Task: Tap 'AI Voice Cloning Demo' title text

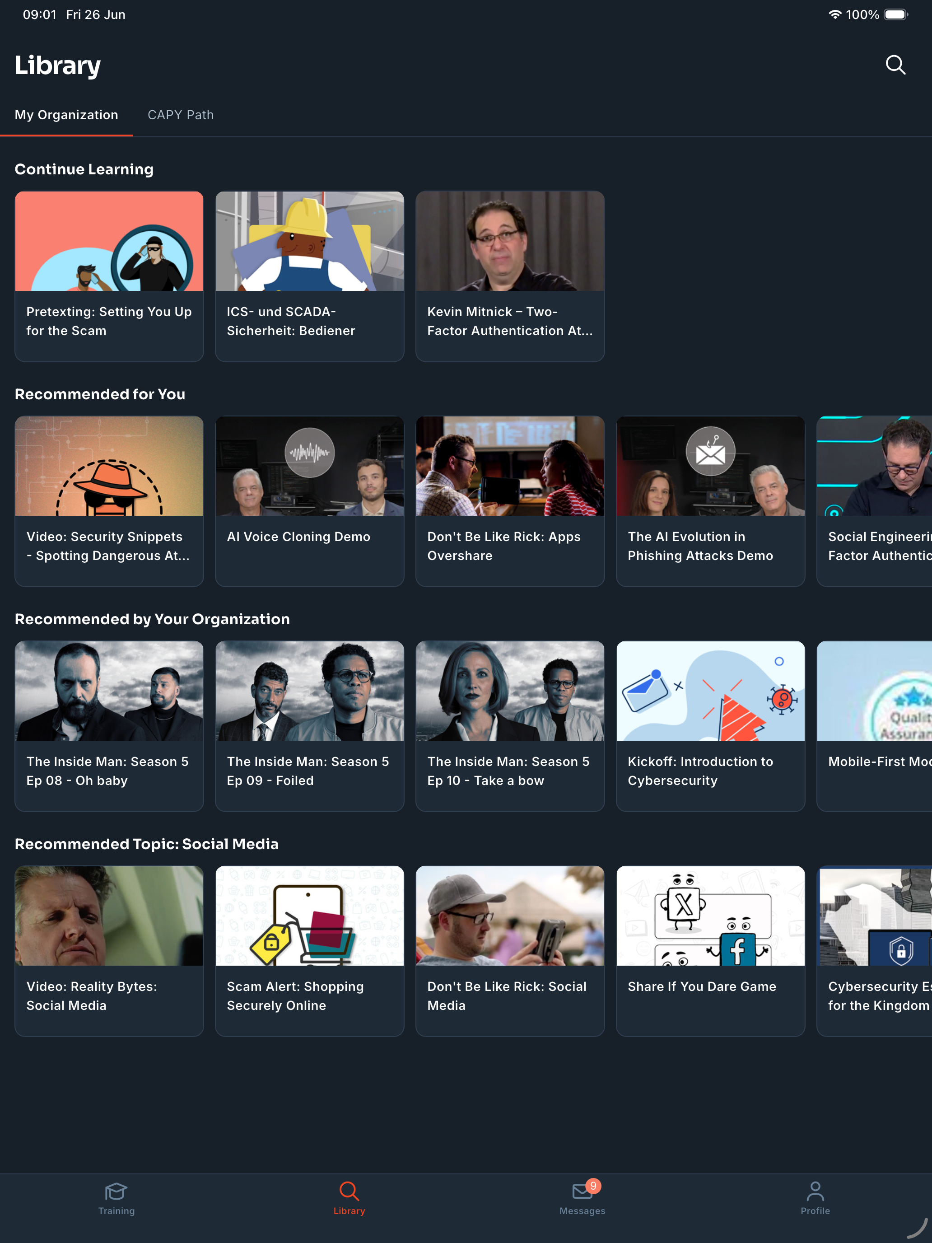Action: point(298,537)
